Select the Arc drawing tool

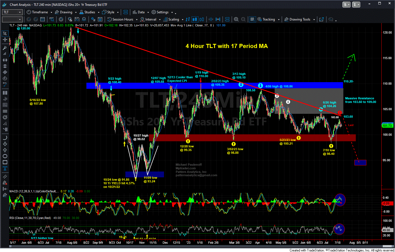(5, 138)
